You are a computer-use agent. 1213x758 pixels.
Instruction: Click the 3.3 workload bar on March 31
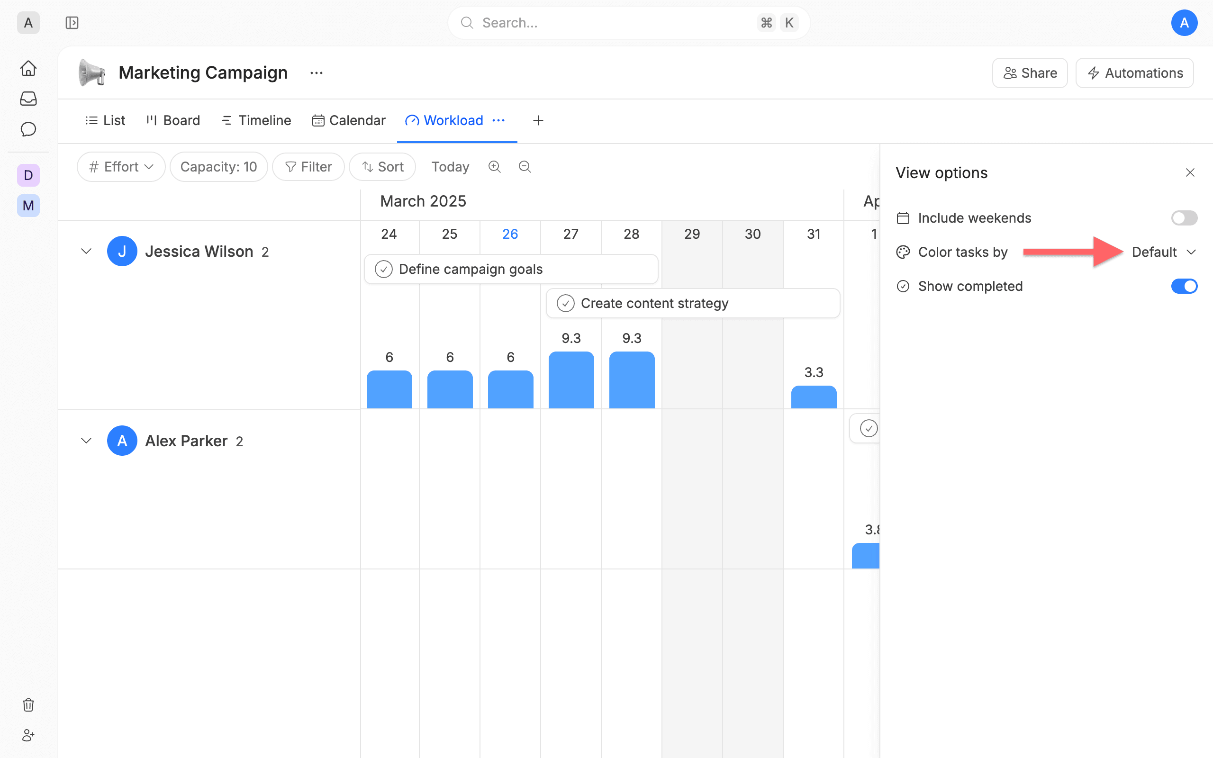coord(814,397)
